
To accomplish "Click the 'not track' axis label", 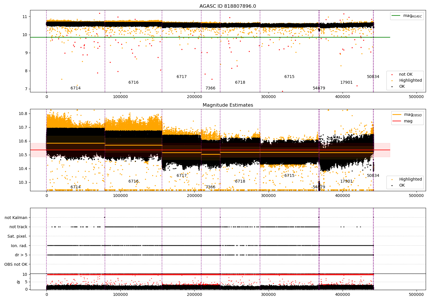I will 18,227.
